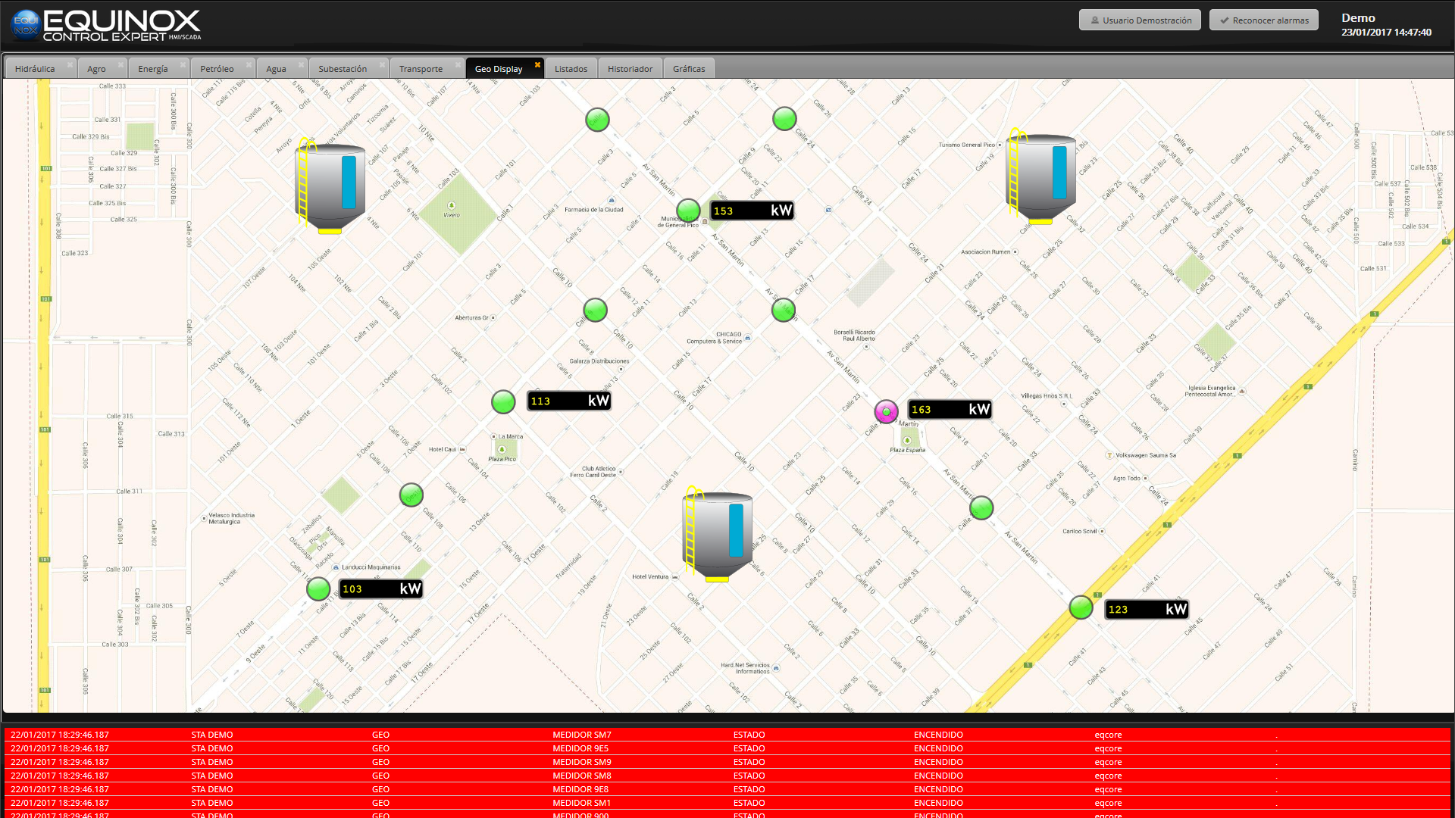Click the green marker above Velasco Industria Metalurgica
The image size is (1455, 818).
[411, 495]
